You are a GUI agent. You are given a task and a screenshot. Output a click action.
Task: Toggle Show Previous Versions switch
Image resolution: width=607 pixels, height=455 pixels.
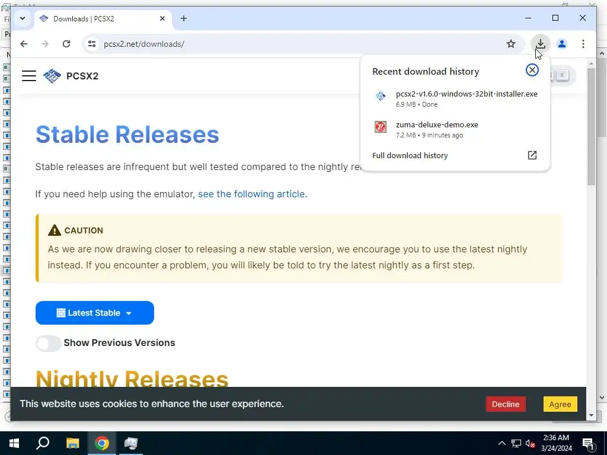pyautogui.click(x=49, y=343)
